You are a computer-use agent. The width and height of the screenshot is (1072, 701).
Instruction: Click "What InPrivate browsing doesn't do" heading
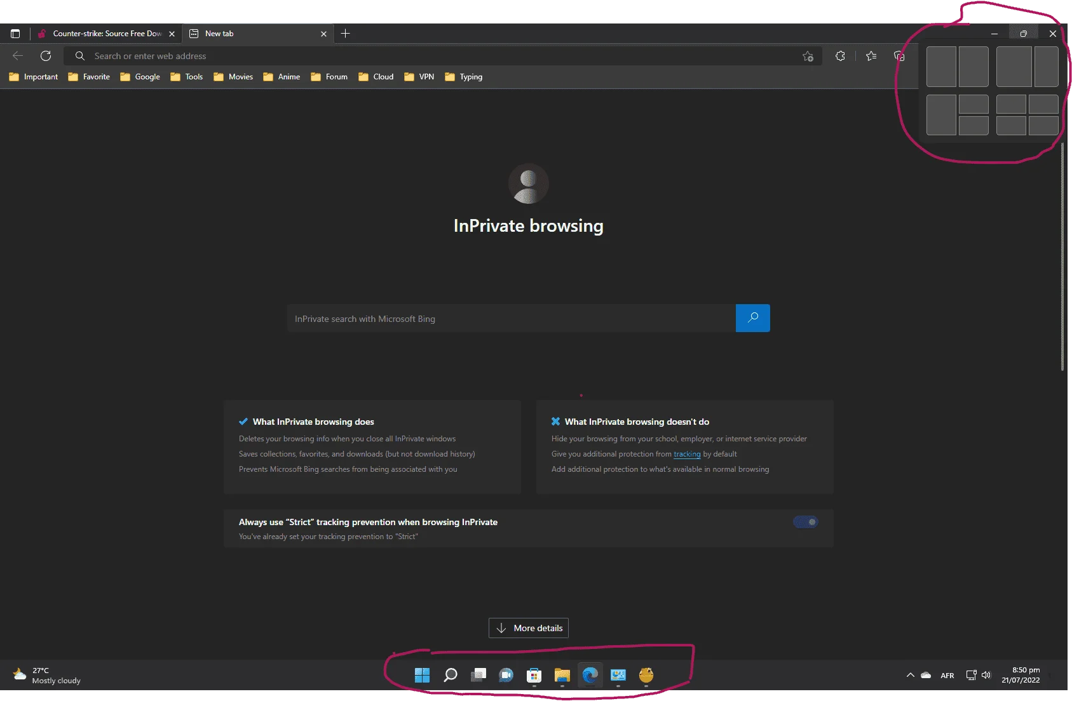coord(637,422)
